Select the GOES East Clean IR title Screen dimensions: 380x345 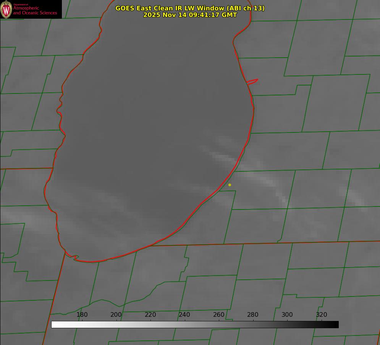coord(190,8)
